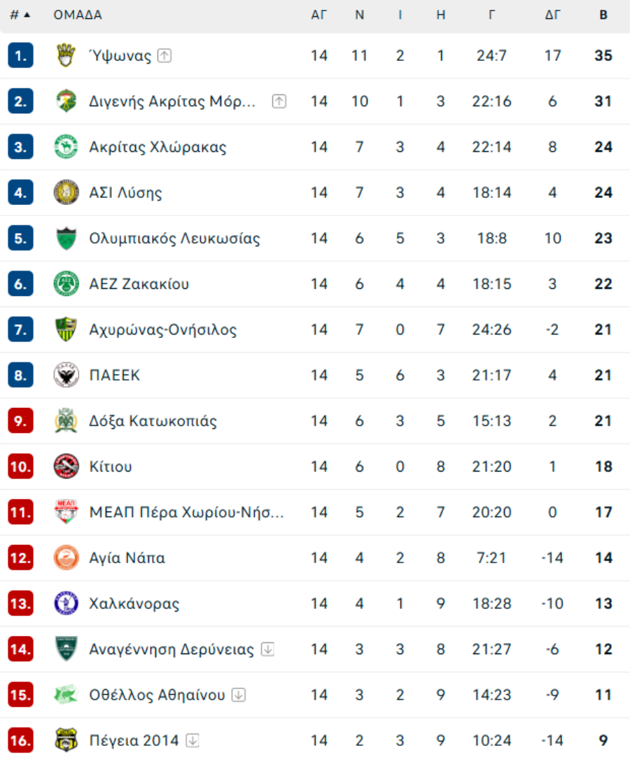The image size is (630, 757).
Task: Sort standings by the B points header
Action: (603, 15)
